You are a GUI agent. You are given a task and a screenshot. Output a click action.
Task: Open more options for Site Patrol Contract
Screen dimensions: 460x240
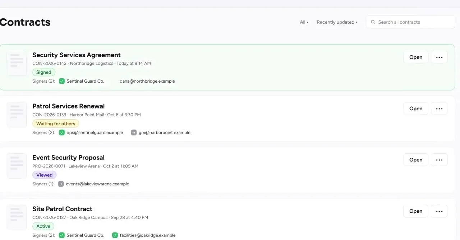tap(439, 211)
